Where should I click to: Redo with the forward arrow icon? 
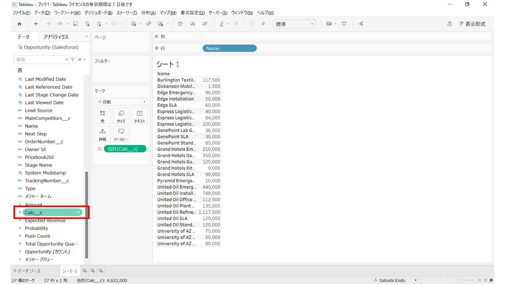(48, 24)
